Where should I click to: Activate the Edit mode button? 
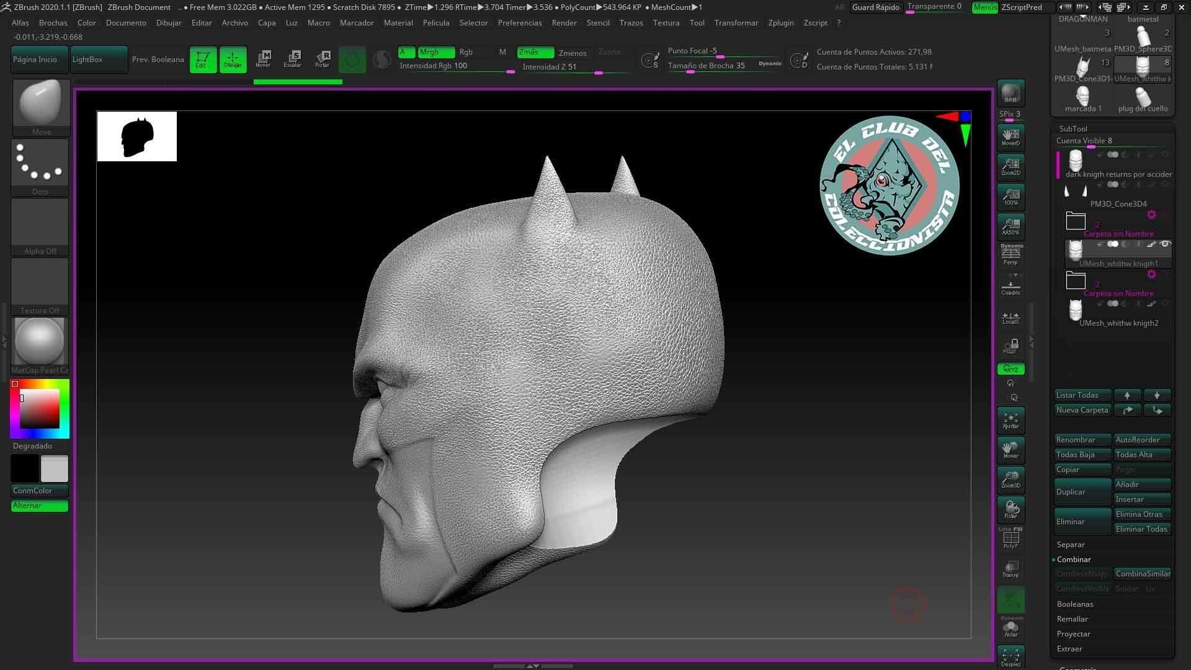[x=203, y=60]
